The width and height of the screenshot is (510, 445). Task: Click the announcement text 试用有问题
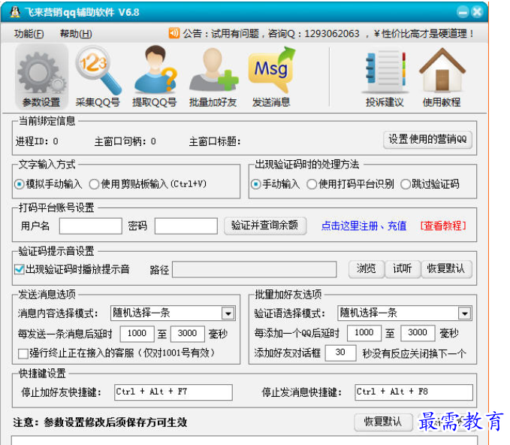[235, 34]
